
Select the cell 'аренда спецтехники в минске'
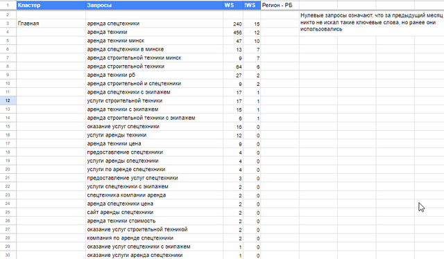point(154,49)
